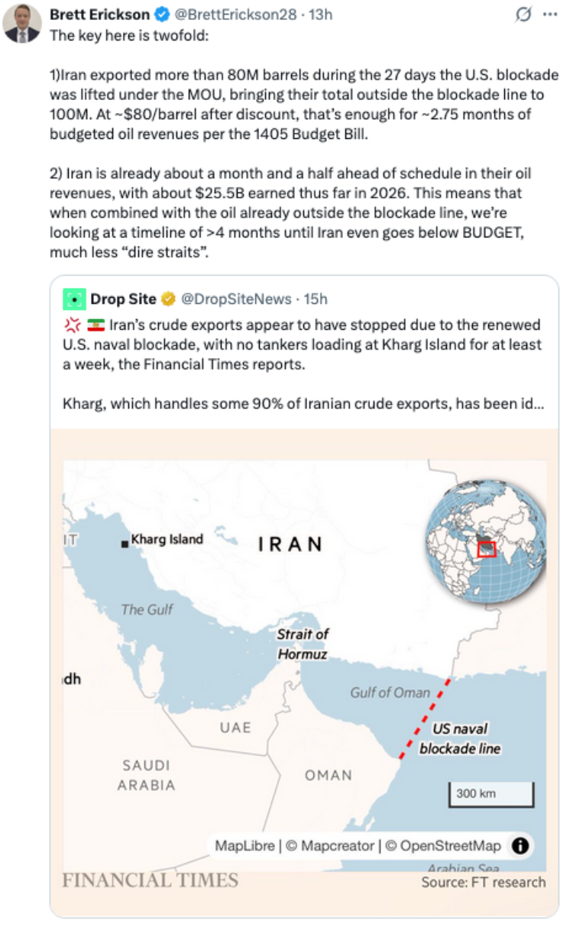Open Drop Site avatar icon
The image size is (573, 926).
click(74, 298)
